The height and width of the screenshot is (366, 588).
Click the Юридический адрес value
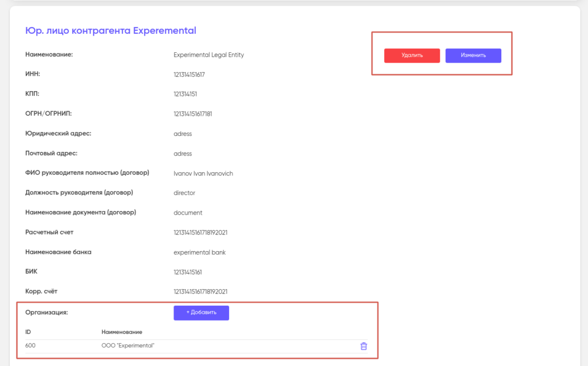[x=183, y=134]
